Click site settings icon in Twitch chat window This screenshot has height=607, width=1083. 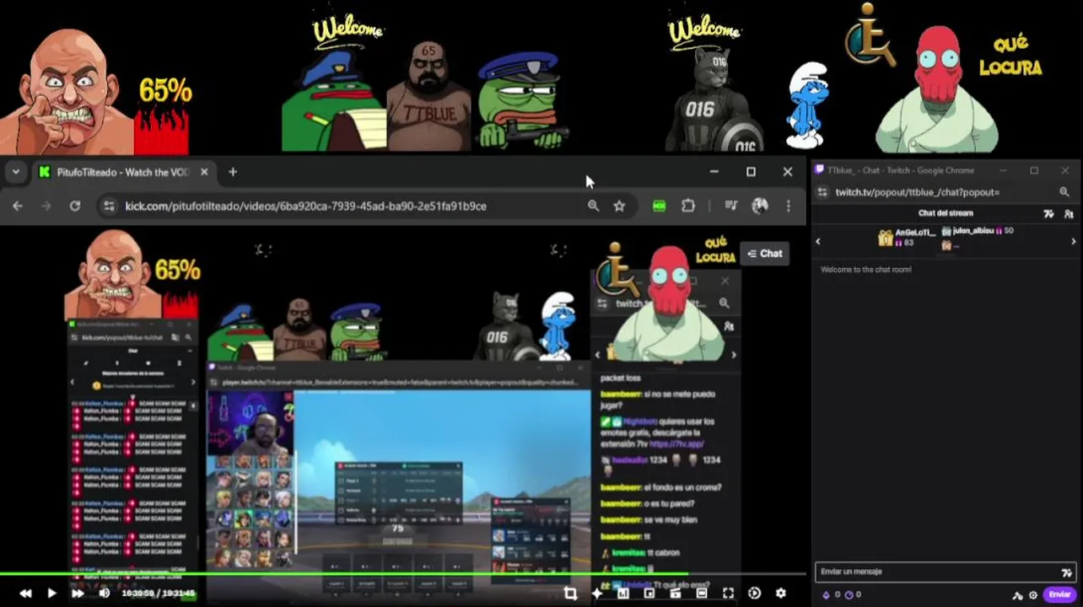point(822,192)
